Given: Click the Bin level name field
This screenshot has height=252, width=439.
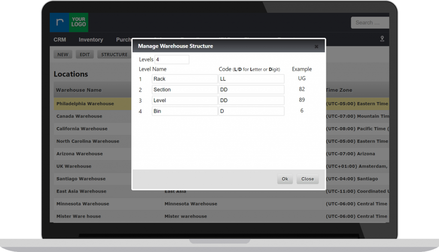Looking at the screenshot, I should tap(184, 111).
